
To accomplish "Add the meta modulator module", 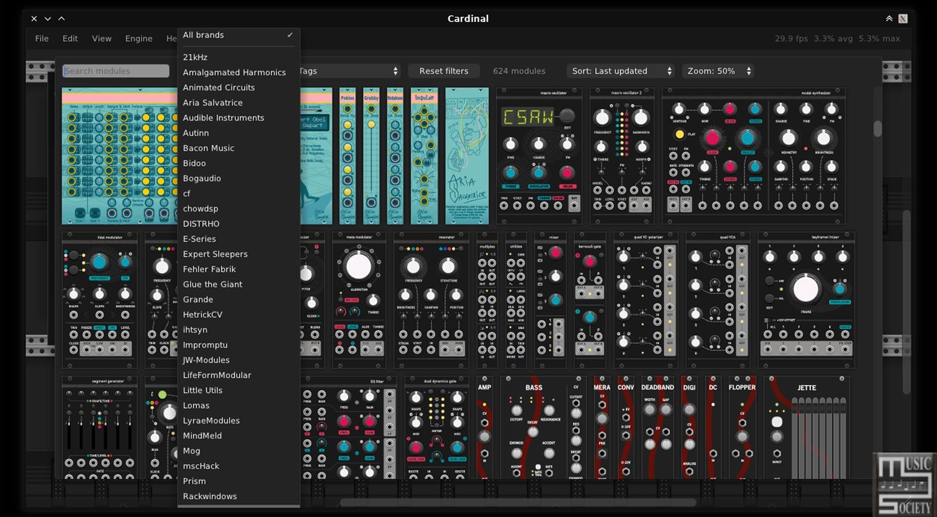I will pyautogui.click(x=359, y=300).
